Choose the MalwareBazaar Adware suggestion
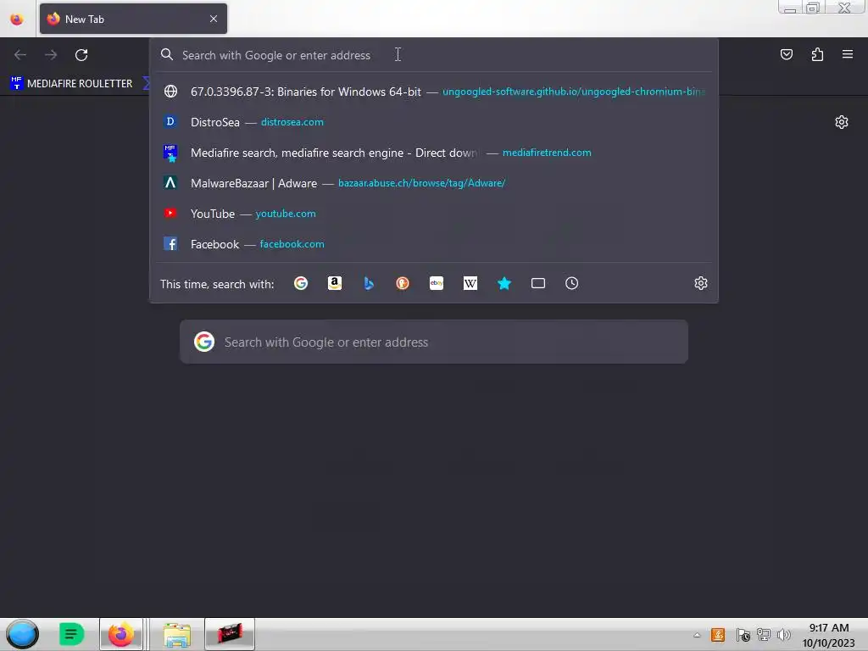 pos(434,183)
